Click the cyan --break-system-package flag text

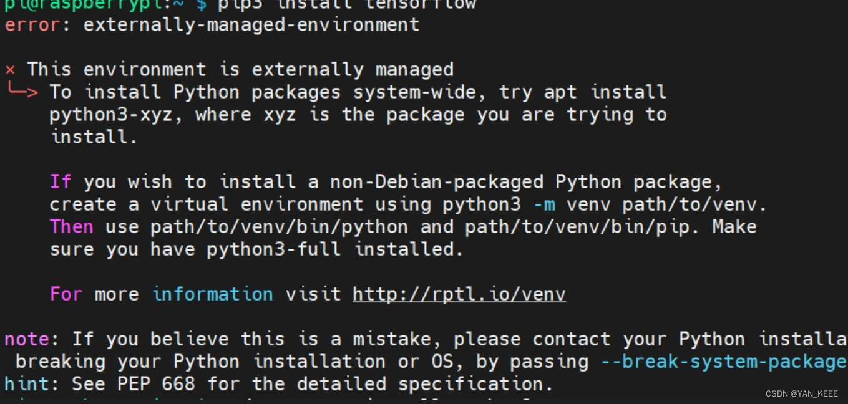tap(723, 362)
